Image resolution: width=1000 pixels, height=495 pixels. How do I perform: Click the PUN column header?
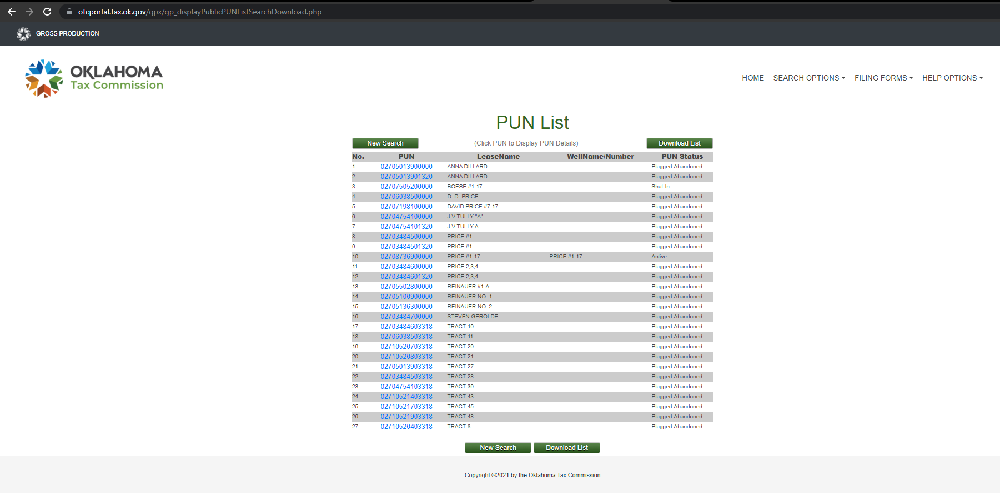coord(406,157)
